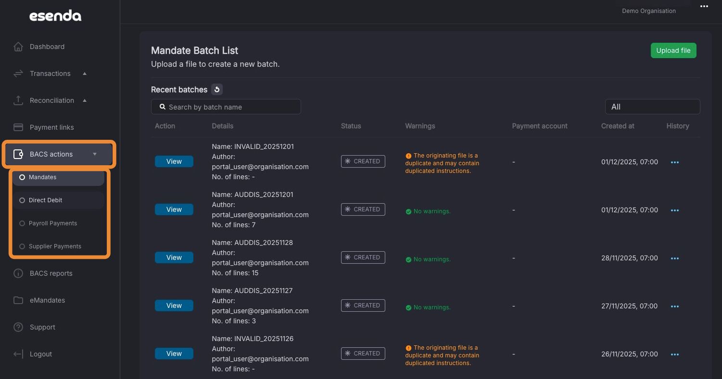The image size is (722, 379).
Task: Open history menu for INVALID_20251201 batch
Action: tap(675, 162)
